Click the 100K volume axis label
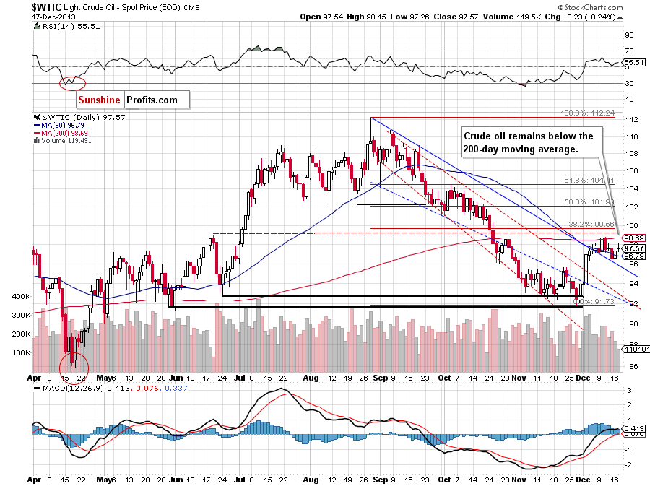 pyautogui.click(x=22, y=353)
